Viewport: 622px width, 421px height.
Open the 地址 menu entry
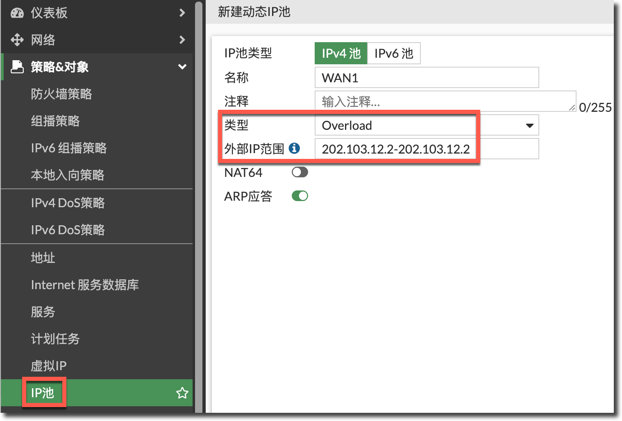coord(43,258)
